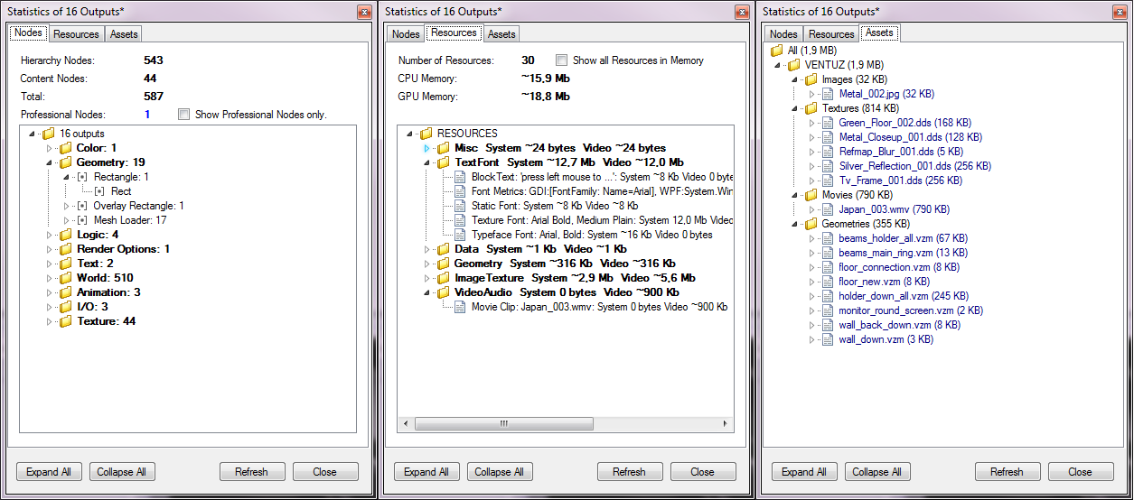Open the Nodes tab in middle window
This screenshot has width=1134, height=500.
(406, 34)
